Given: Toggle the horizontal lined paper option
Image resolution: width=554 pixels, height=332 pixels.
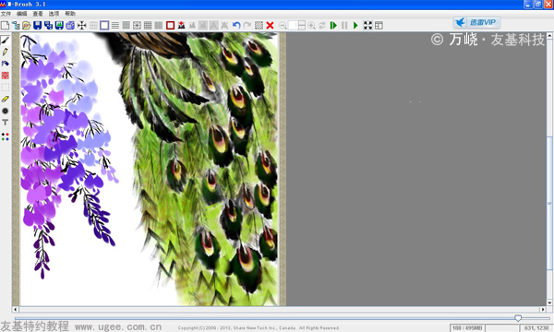Looking at the screenshot, I should point(115,26).
